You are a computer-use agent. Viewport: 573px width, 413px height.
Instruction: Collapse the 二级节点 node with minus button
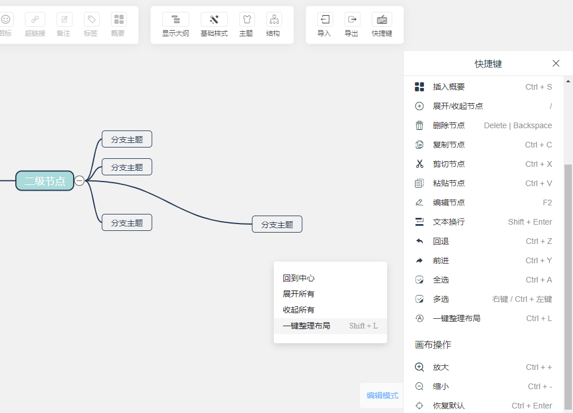79,181
